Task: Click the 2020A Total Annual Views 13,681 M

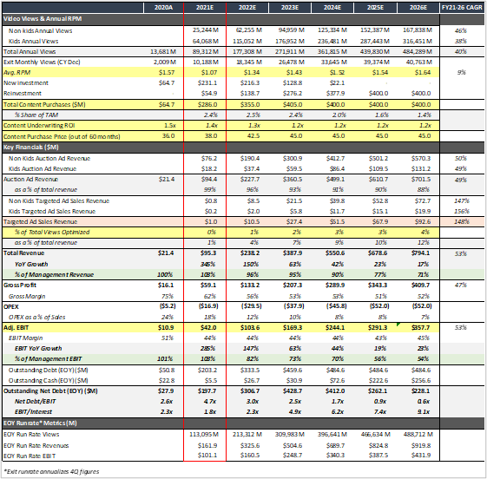Action: [163, 51]
